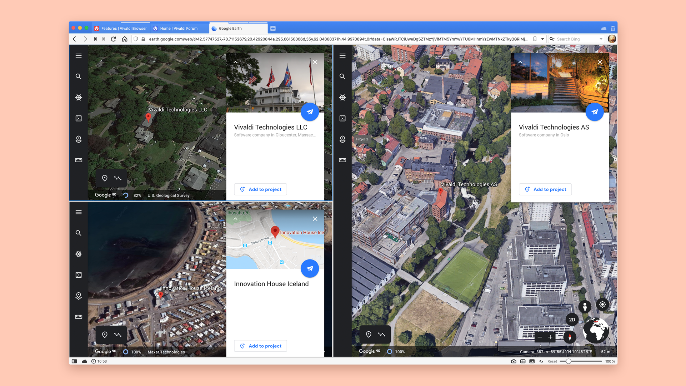Viewport: 686px width, 386px height.
Task: Click the compass to reset orientation north
Action: 570,337
